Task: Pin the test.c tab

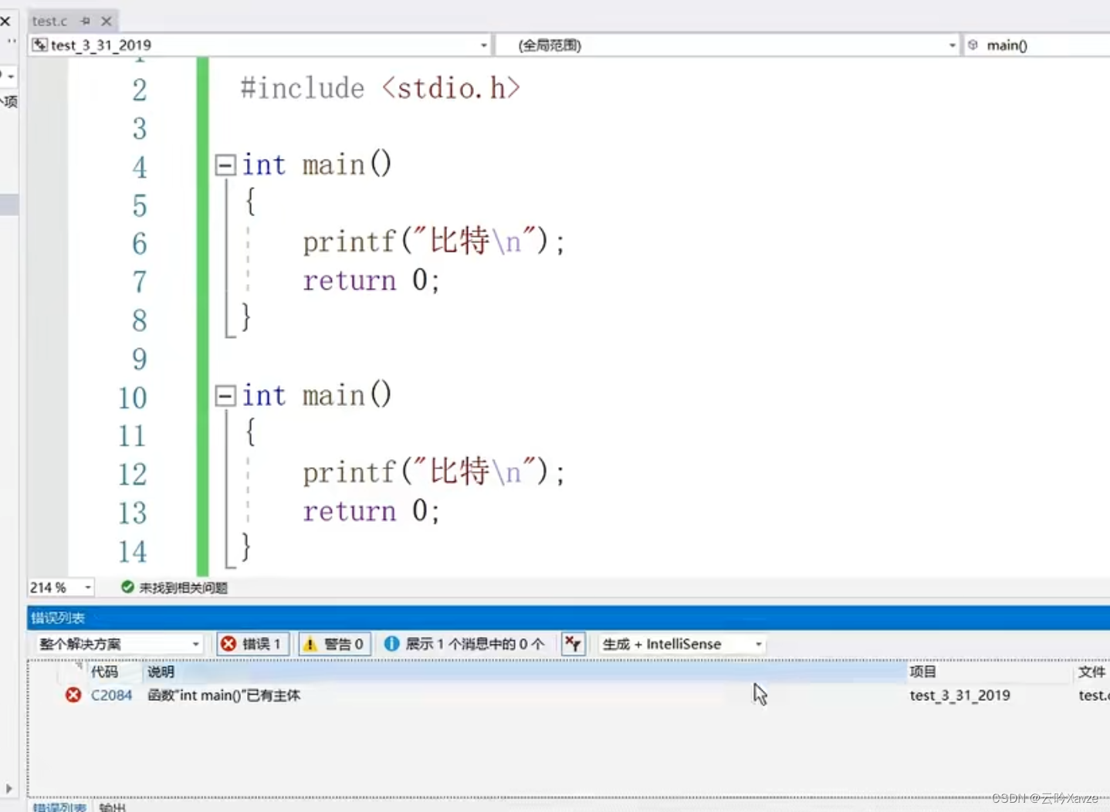Action: coord(86,21)
